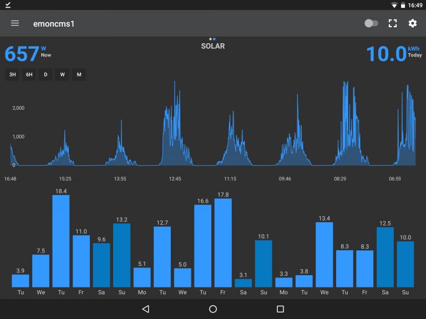The image size is (426, 319).
Task: Open settings via the gear icon
Action: [x=413, y=23]
